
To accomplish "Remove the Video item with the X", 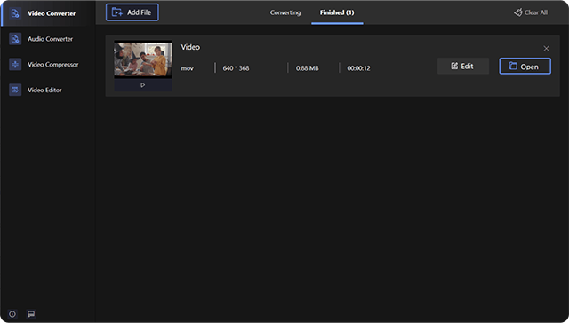I will [546, 49].
